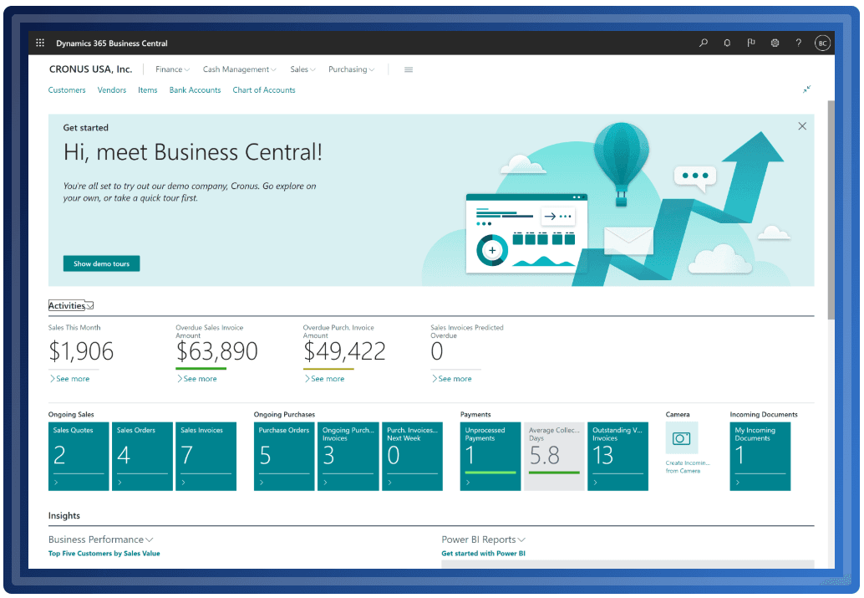Screen dimensions: 864x598
Task: Click the $49,422 overdue purchase amount
Action: (344, 351)
